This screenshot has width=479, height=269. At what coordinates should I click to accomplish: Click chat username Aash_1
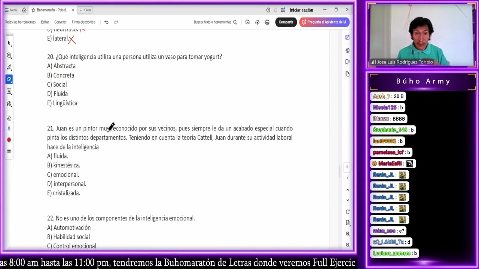381,96
